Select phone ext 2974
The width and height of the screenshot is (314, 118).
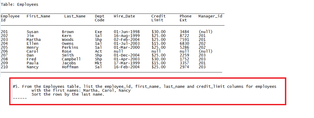click(184, 67)
